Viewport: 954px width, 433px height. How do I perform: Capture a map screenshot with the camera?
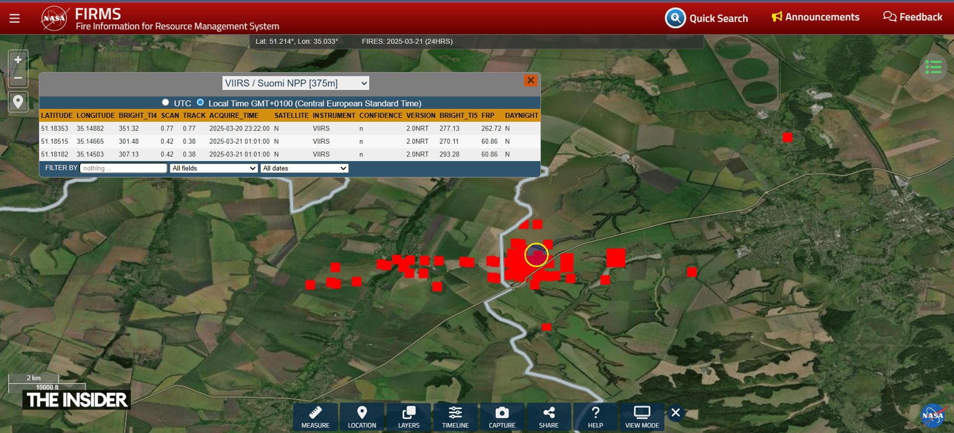tap(502, 417)
